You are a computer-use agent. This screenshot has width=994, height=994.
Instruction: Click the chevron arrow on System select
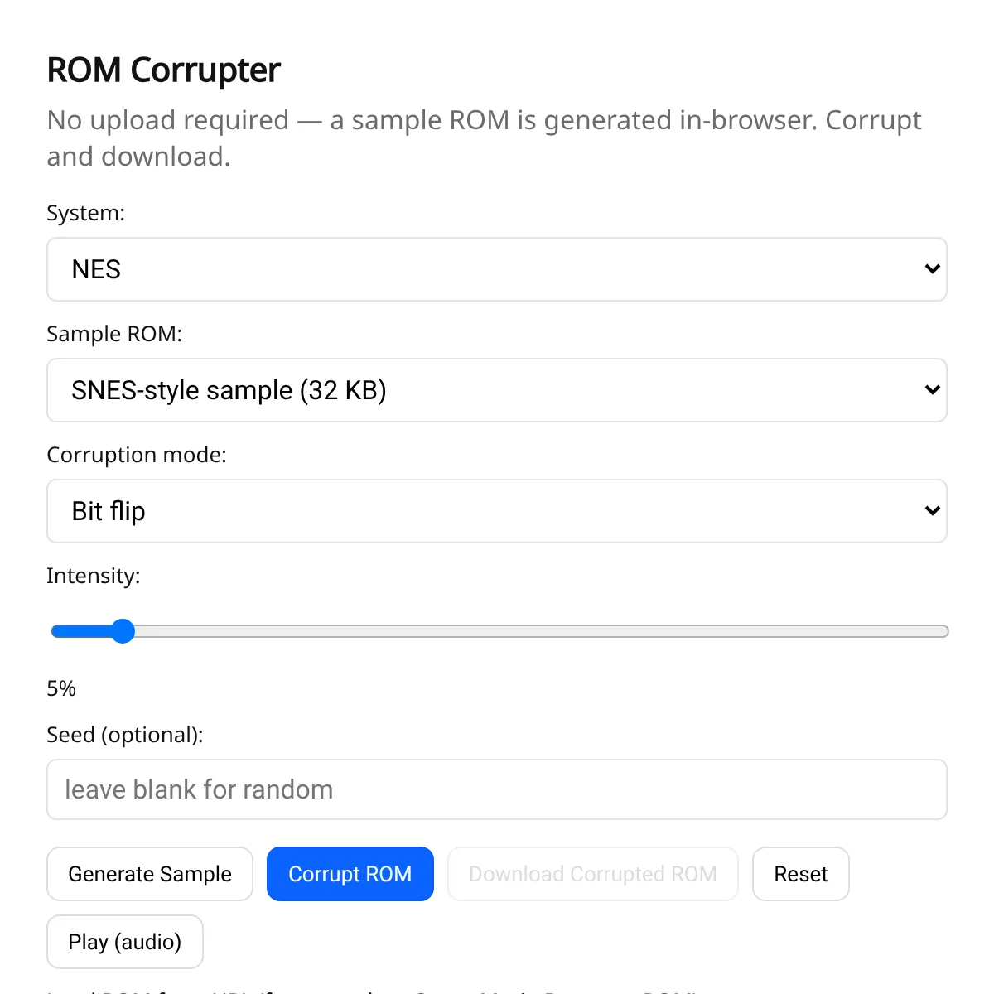point(932,269)
